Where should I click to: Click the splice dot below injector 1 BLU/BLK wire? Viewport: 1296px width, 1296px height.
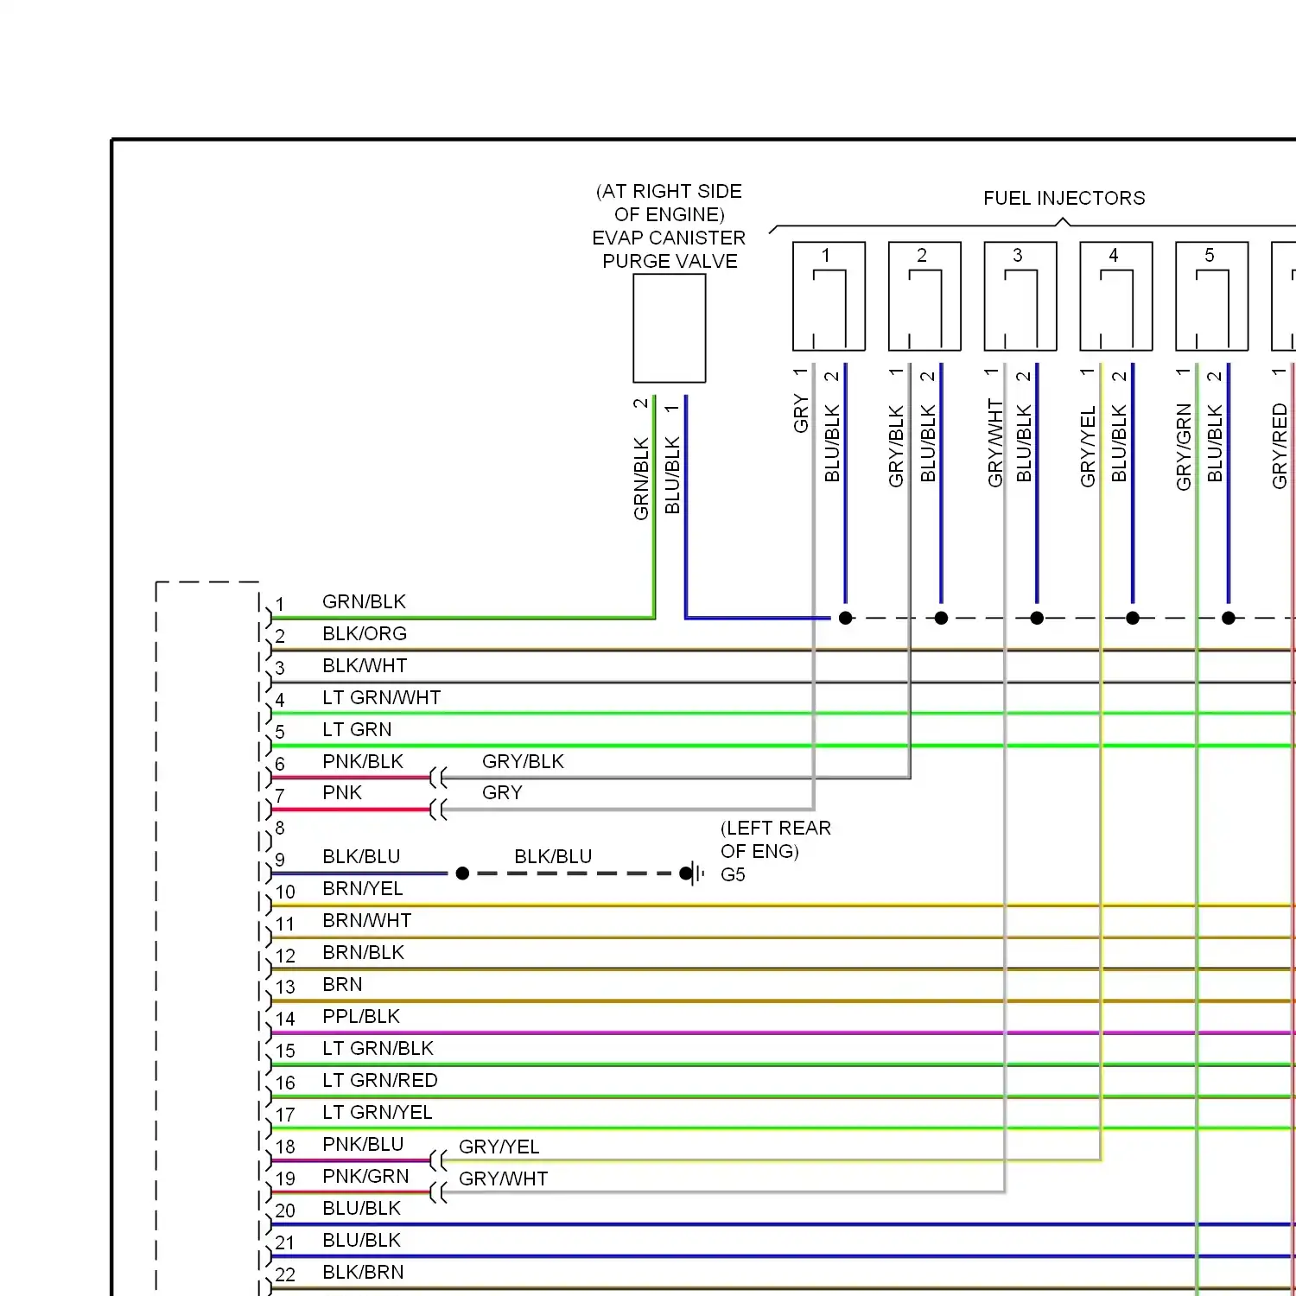pos(846,618)
